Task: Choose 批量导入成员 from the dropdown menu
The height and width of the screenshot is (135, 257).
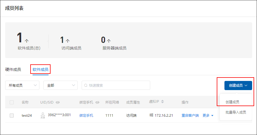Action: 236,112
